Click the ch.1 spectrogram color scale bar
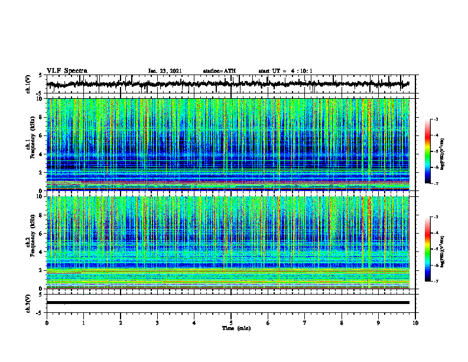The image size is (468, 362). coord(428,151)
